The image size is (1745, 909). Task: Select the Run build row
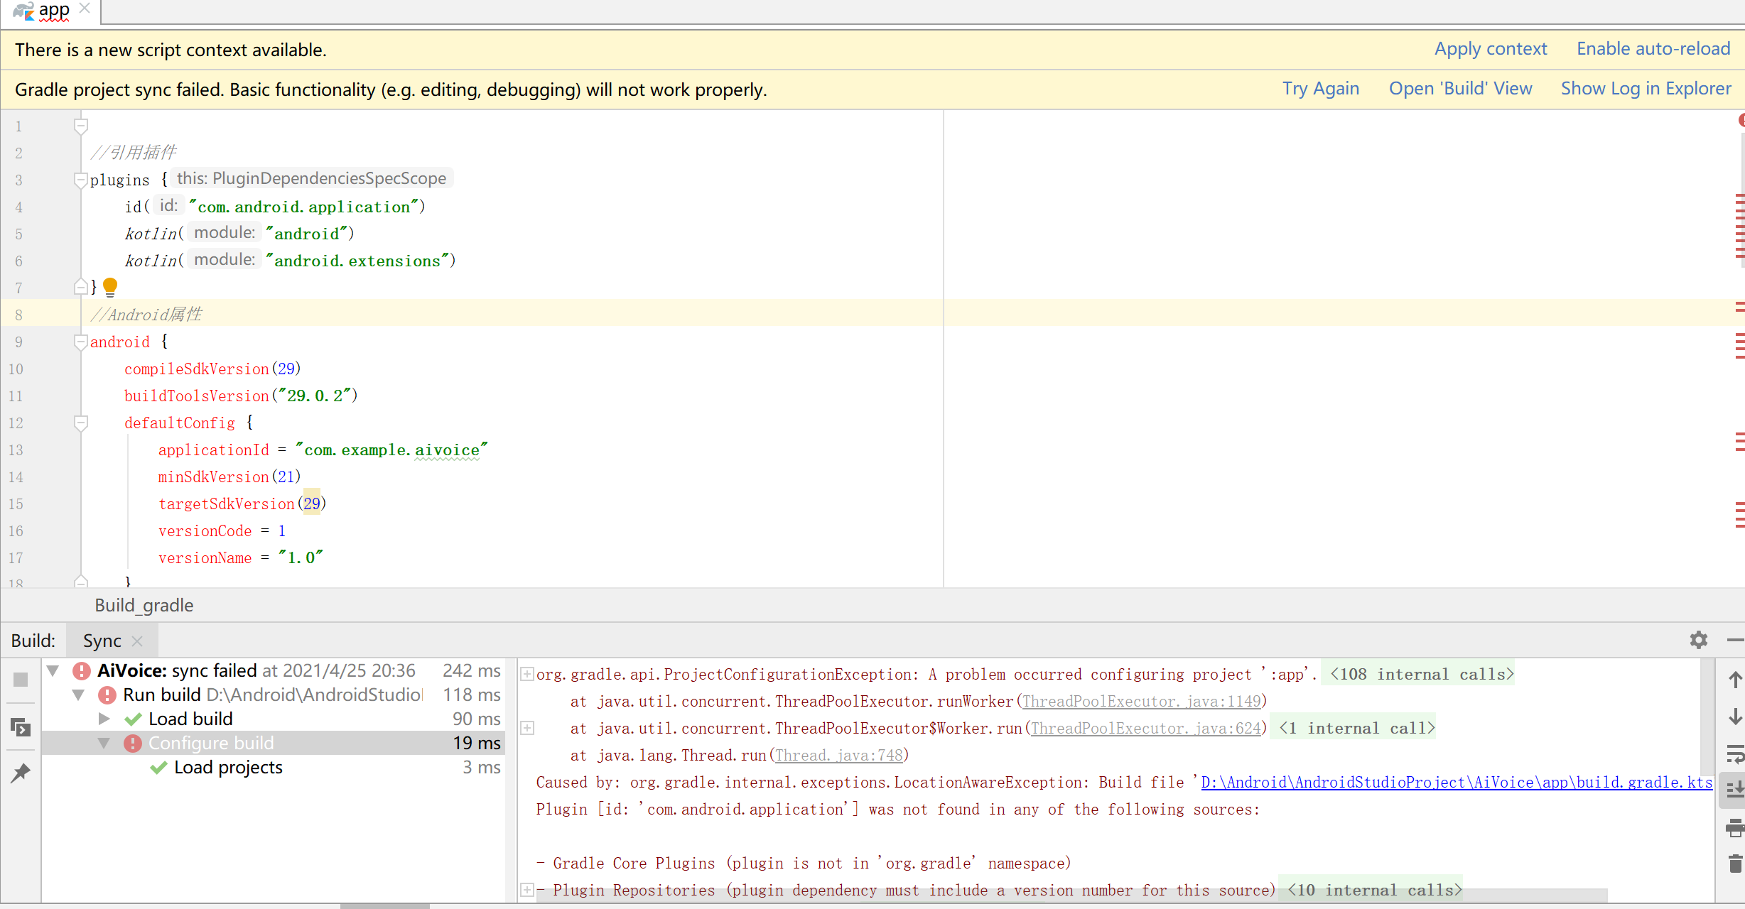(x=274, y=695)
